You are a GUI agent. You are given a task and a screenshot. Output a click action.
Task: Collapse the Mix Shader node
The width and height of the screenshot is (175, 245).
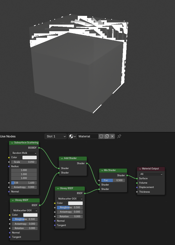pyautogui.click(x=102, y=170)
